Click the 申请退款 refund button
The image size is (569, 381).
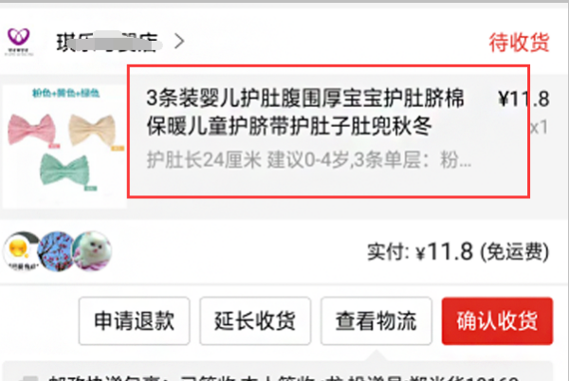tap(134, 321)
